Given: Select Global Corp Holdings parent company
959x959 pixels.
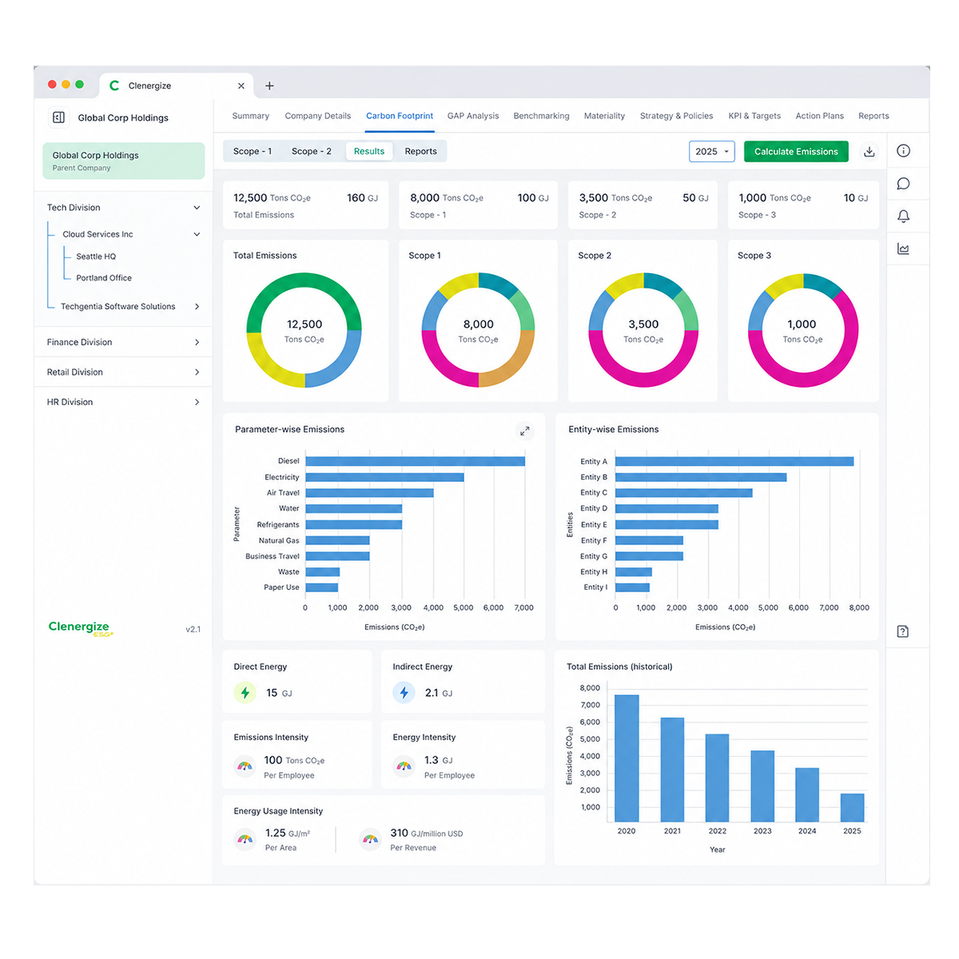Looking at the screenshot, I should pos(124,161).
